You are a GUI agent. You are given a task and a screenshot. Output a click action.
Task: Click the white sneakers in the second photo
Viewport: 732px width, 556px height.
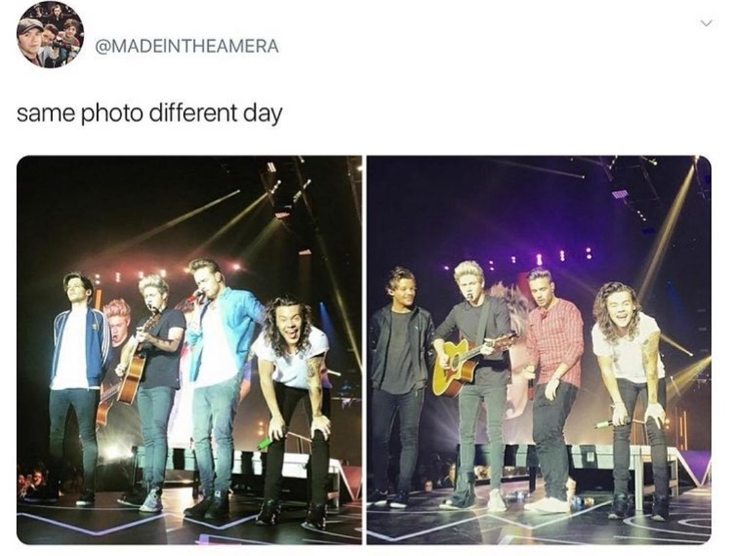pyautogui.click(x=547, y=505)
